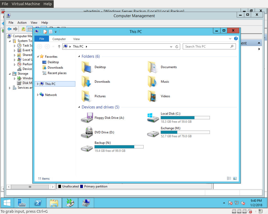
Task: Select Floppy Disk Drive (A:)
Action: point(102,118)
